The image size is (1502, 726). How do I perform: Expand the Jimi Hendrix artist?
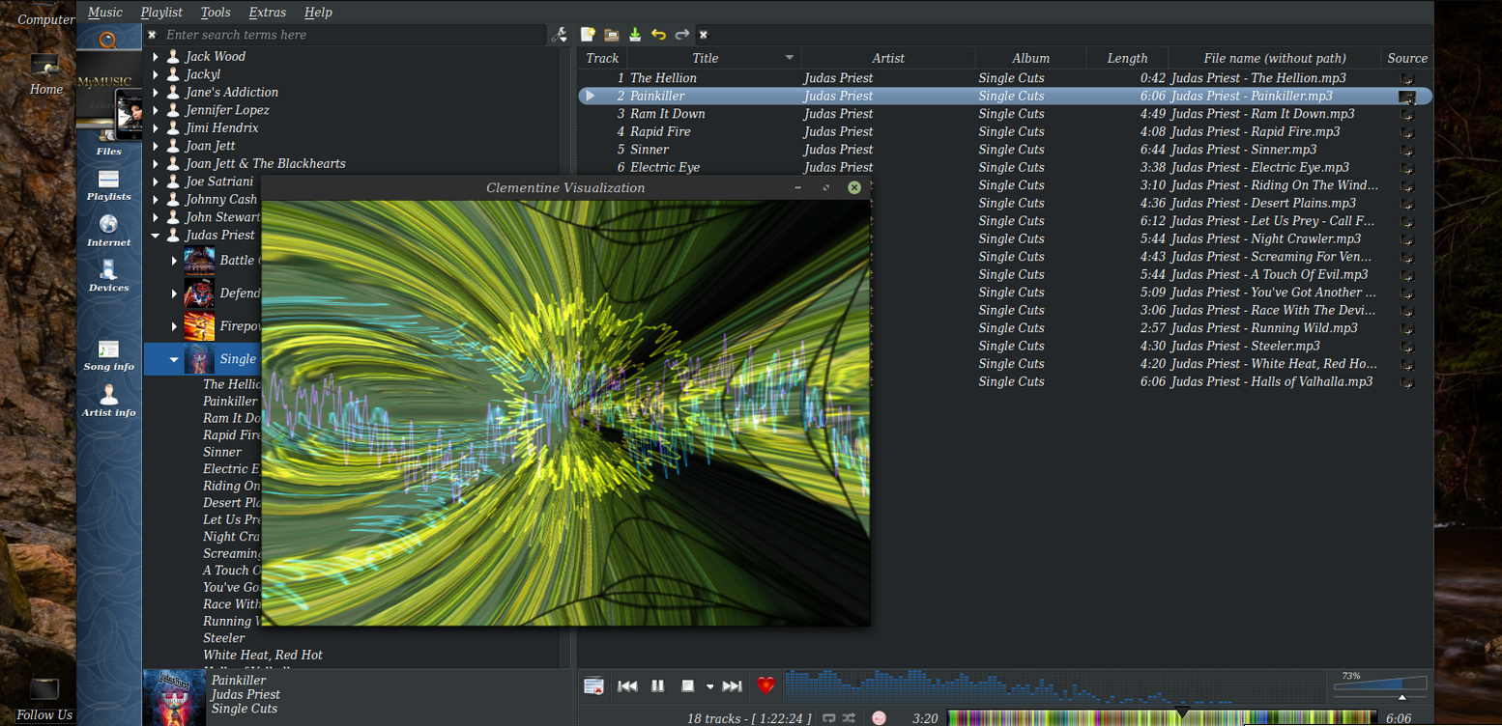[x=156, y=128]
